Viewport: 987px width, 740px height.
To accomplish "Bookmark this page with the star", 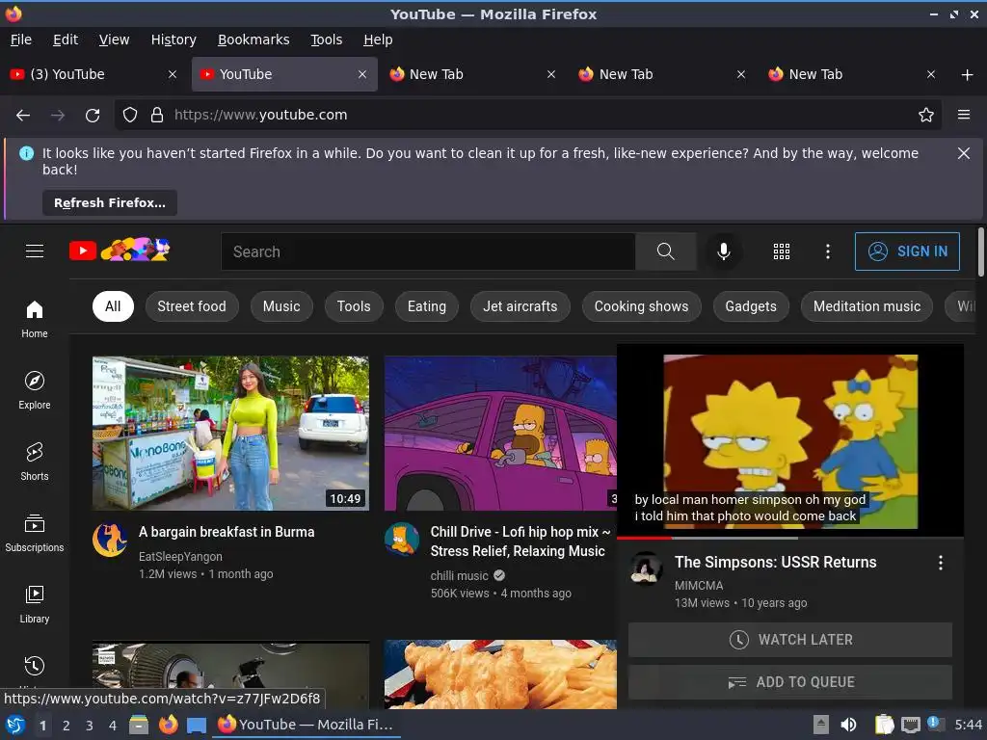I will 925,115.
